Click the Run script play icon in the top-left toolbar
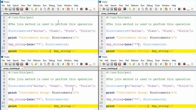Screen dimensions: 196x110 click(x=77, y=9)
